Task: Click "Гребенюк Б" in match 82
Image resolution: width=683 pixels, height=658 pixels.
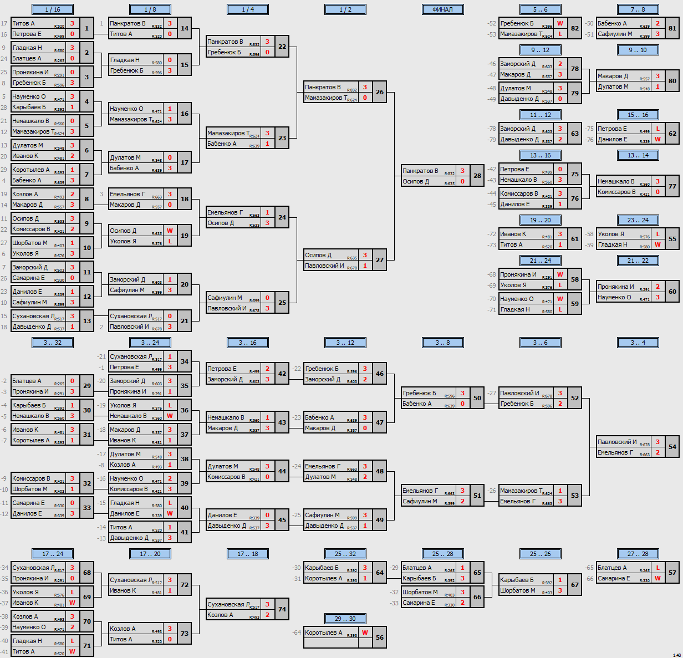Action: pos(517,23)
